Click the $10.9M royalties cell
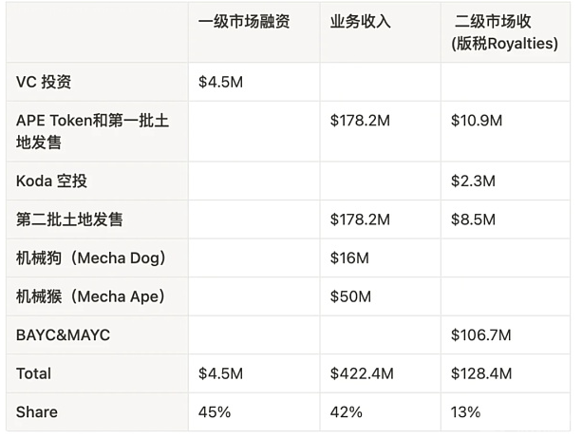Viewport: 582px width, 439px height. tap(477, 121)
